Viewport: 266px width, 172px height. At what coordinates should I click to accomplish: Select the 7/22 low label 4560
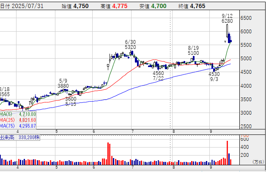coord(159,73)
